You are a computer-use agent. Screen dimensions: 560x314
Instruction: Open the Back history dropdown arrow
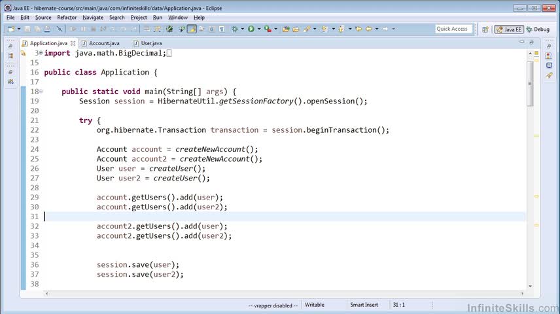377,29
